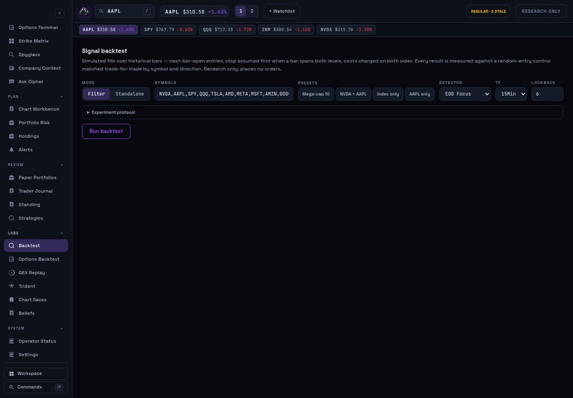
Task: Open Strike Matrix from sidebar
Action: tap(36, 41)
